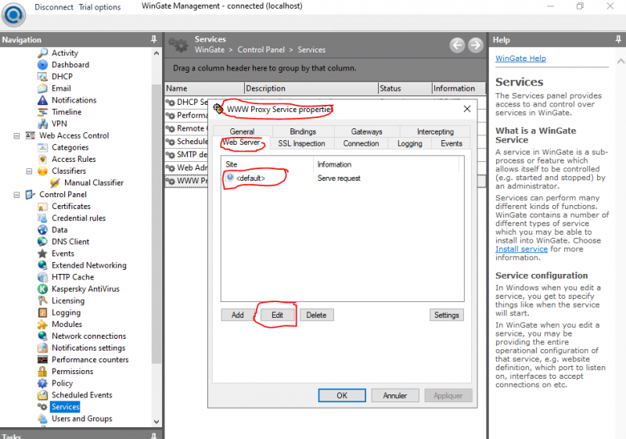Screen dimensions: 626x439
Task: Click the forward arrow in Services header
Action: (475, 45)
